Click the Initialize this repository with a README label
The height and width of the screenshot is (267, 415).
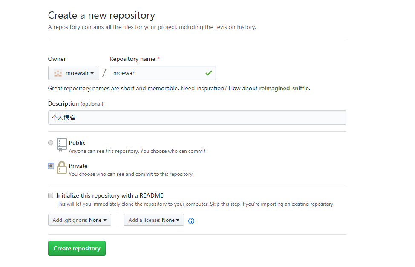point(110,195)
